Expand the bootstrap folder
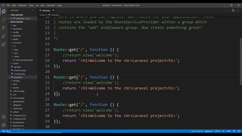Image resolution: width=242 pixels, height=136 pixels. tap(17, 29)
